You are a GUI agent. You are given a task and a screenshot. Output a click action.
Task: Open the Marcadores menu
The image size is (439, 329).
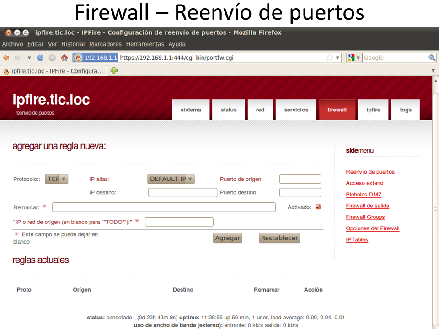coord(105,44)
